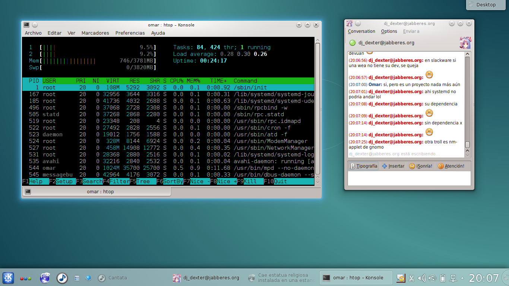Open Preferencias menu in Konsole
The image size is (509, 286).
(130, 33)
